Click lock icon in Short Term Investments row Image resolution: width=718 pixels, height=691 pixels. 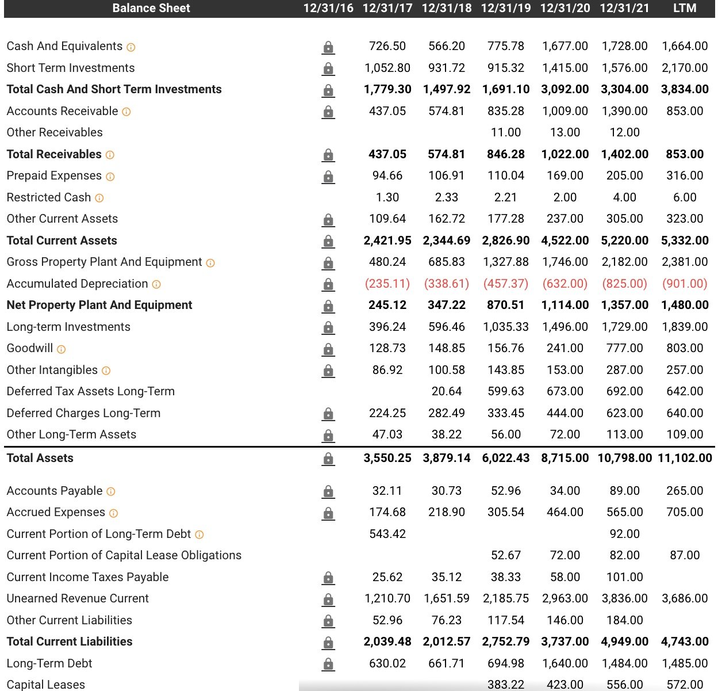pos(328,68)
